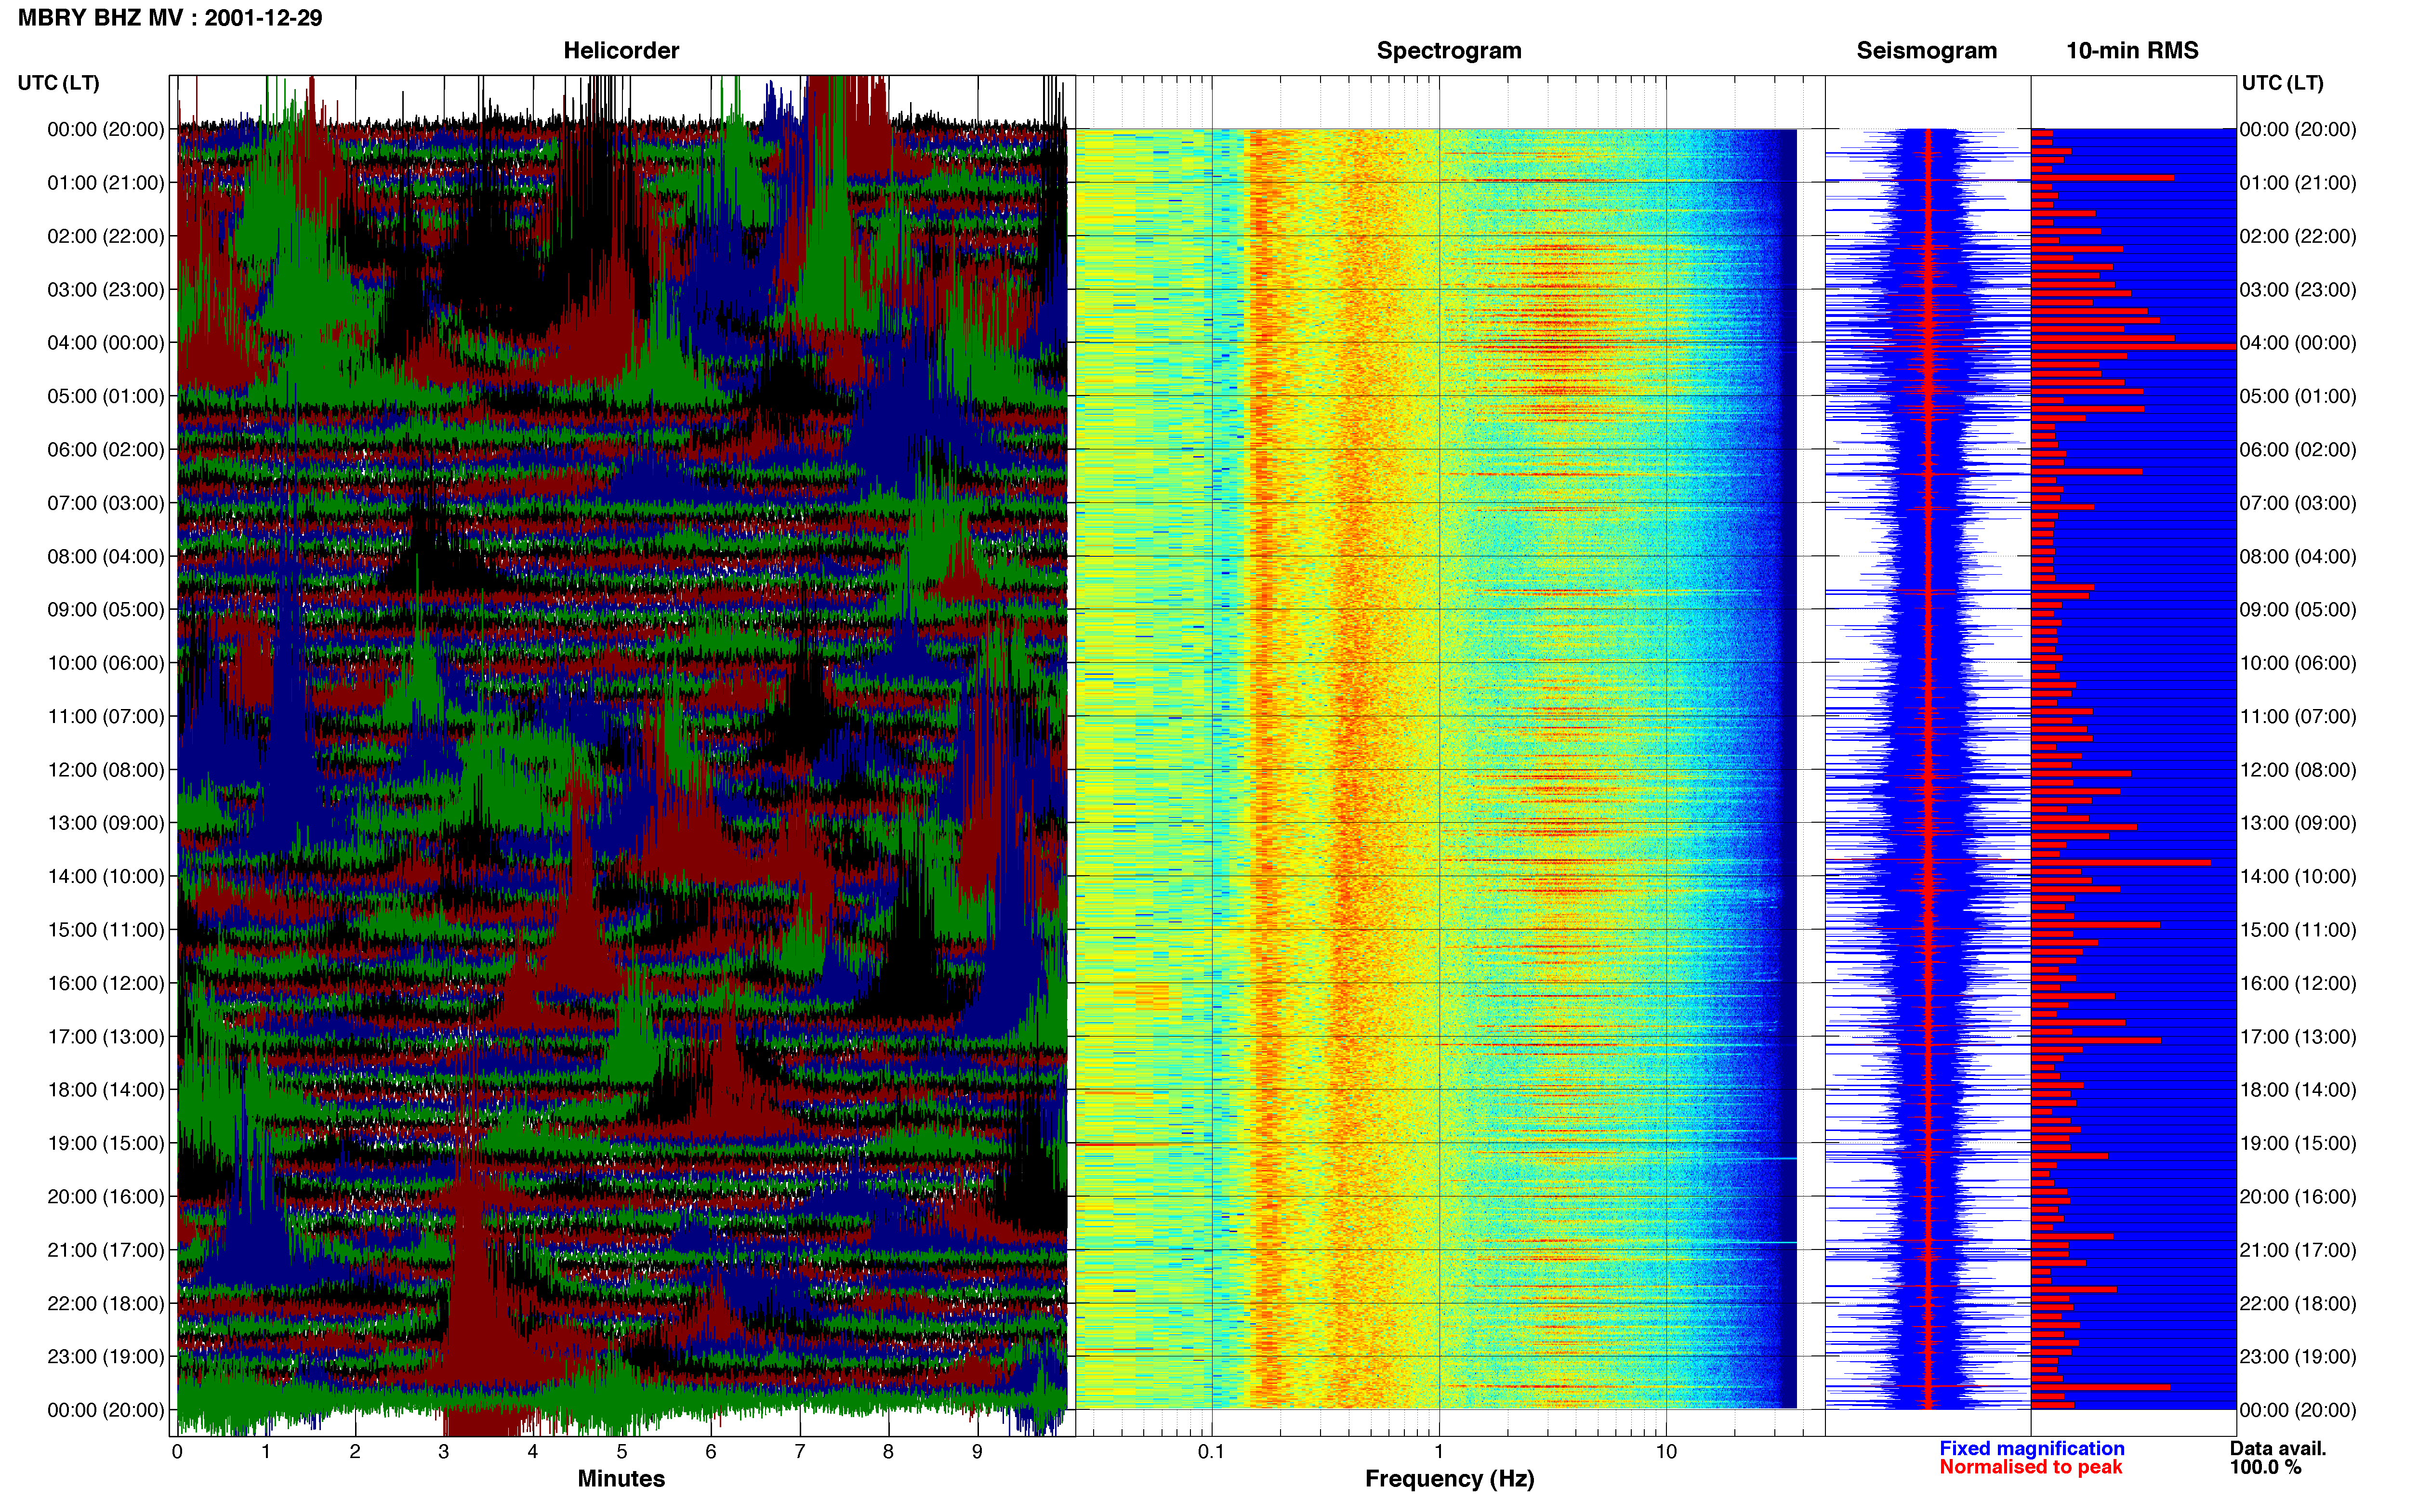Click helicorder minute tick '5'

tap(622, 1452)
